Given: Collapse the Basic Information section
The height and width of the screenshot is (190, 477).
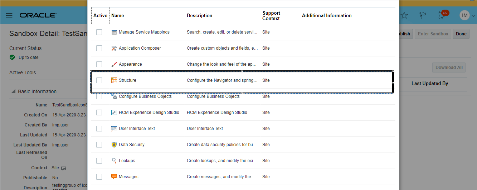Looking at the screenshot, I should coord(14,91).
